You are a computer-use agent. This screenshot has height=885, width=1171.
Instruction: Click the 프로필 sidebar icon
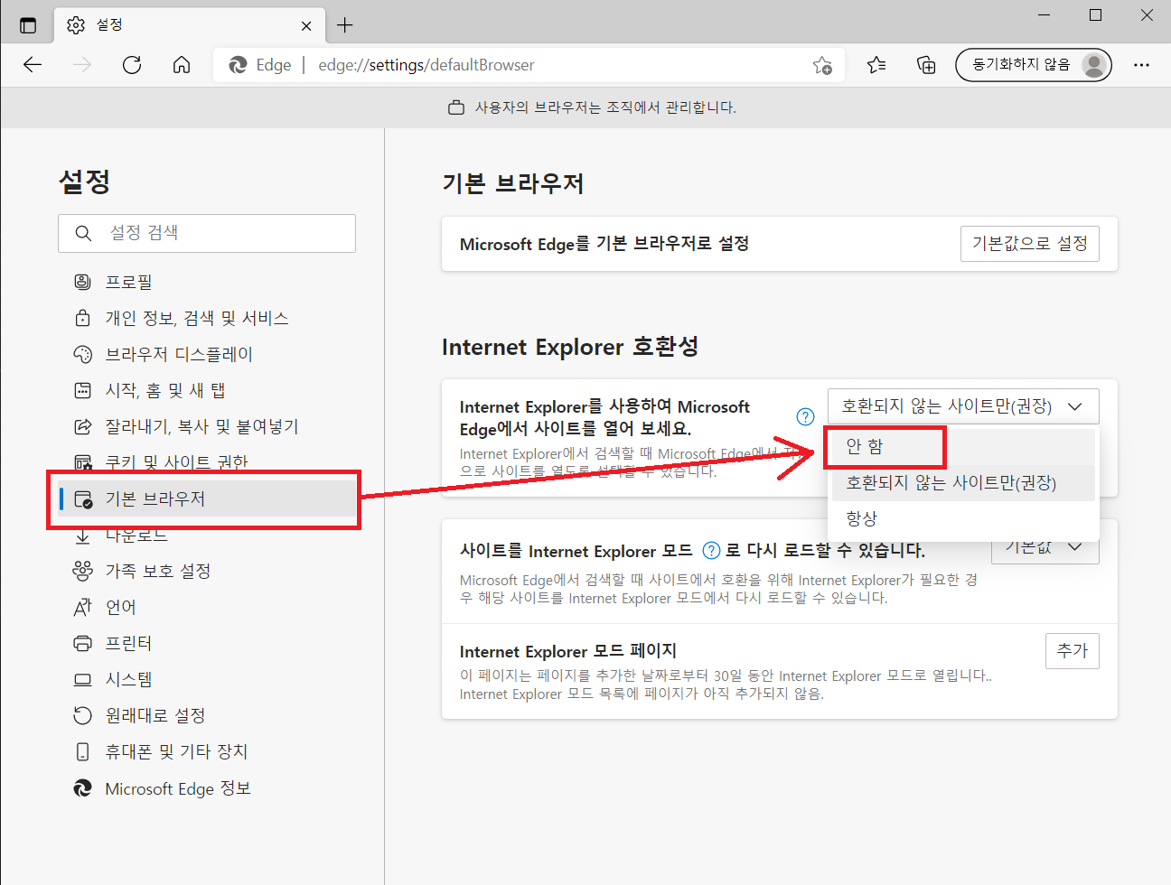click(82, 282)
